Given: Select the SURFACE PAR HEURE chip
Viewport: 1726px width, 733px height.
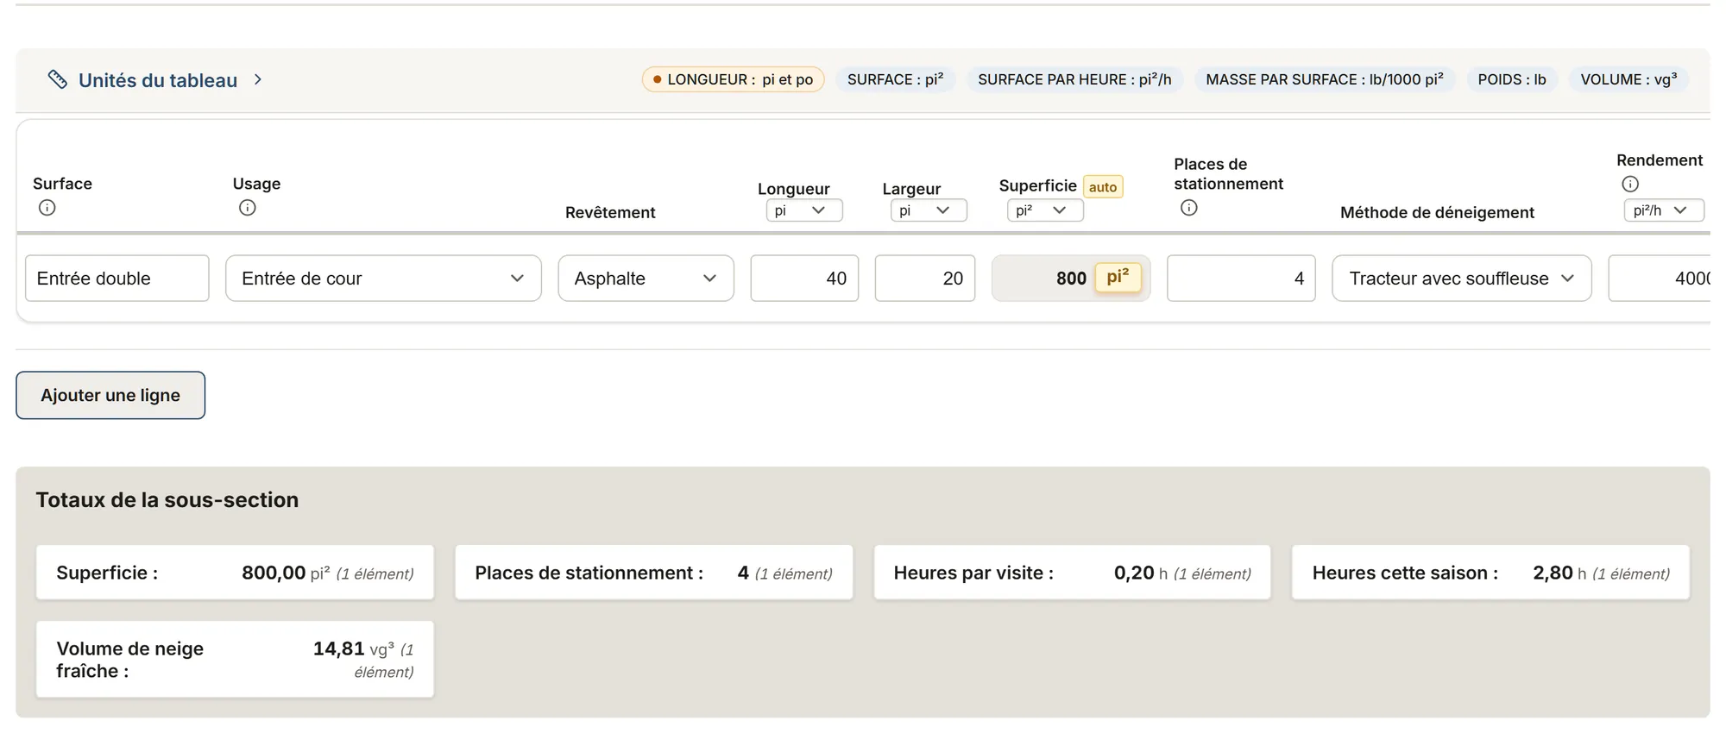Looking at the screenshot, I should point(1074,79).
